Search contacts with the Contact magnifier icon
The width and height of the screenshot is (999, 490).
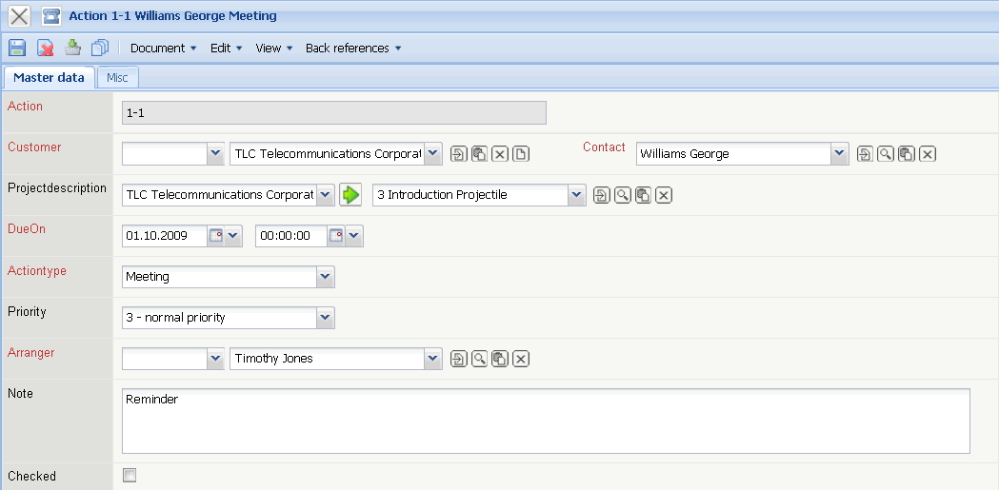(886, 154)
